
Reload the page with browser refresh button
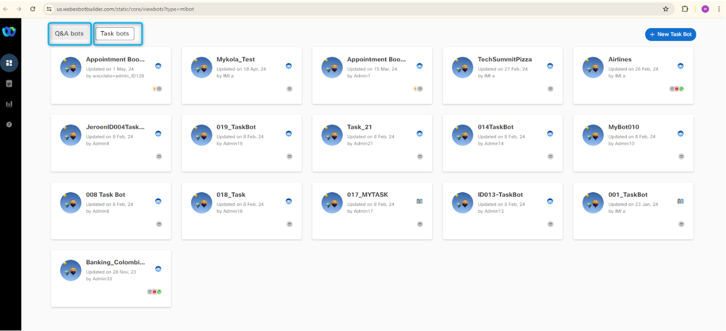click(33, 9)
